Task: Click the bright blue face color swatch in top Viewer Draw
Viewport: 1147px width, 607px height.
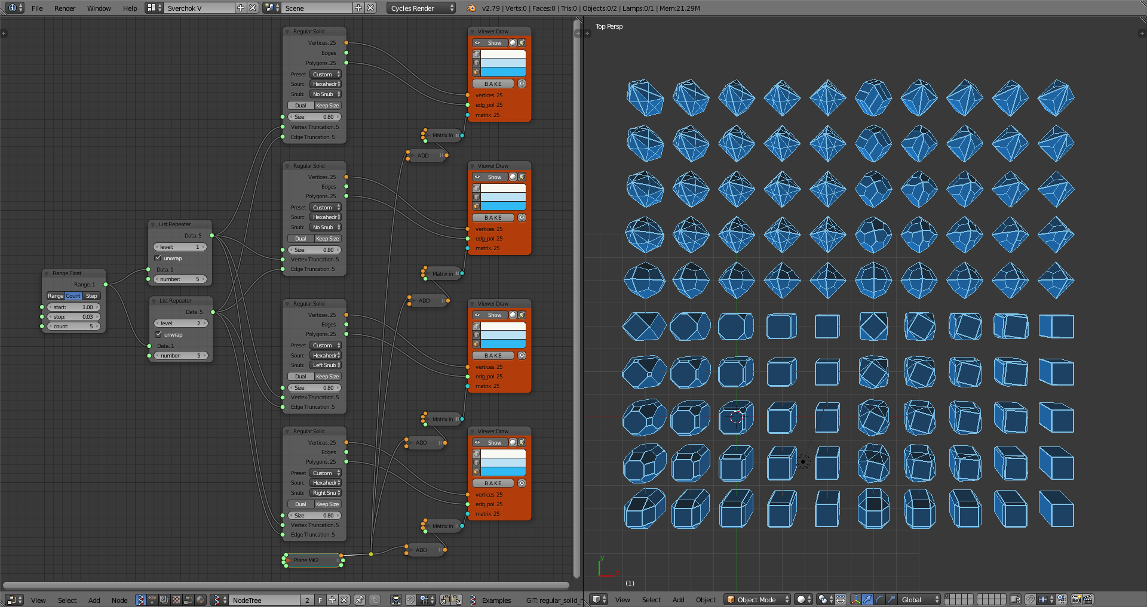Action: pyautogui.click(x=503, y=72)
